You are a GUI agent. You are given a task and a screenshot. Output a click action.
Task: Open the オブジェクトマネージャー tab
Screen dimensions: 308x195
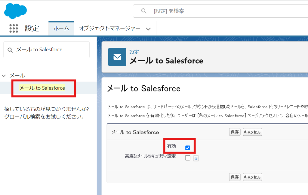click(109, 28)
